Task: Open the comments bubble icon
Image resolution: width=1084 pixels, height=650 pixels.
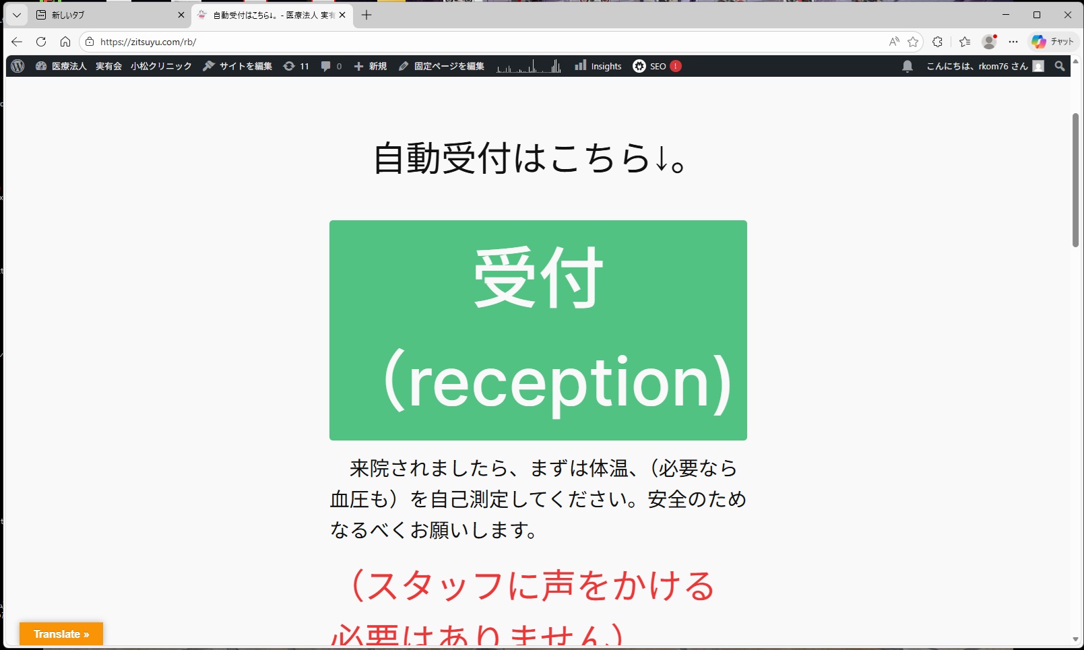Action: (x=331, y=66)
